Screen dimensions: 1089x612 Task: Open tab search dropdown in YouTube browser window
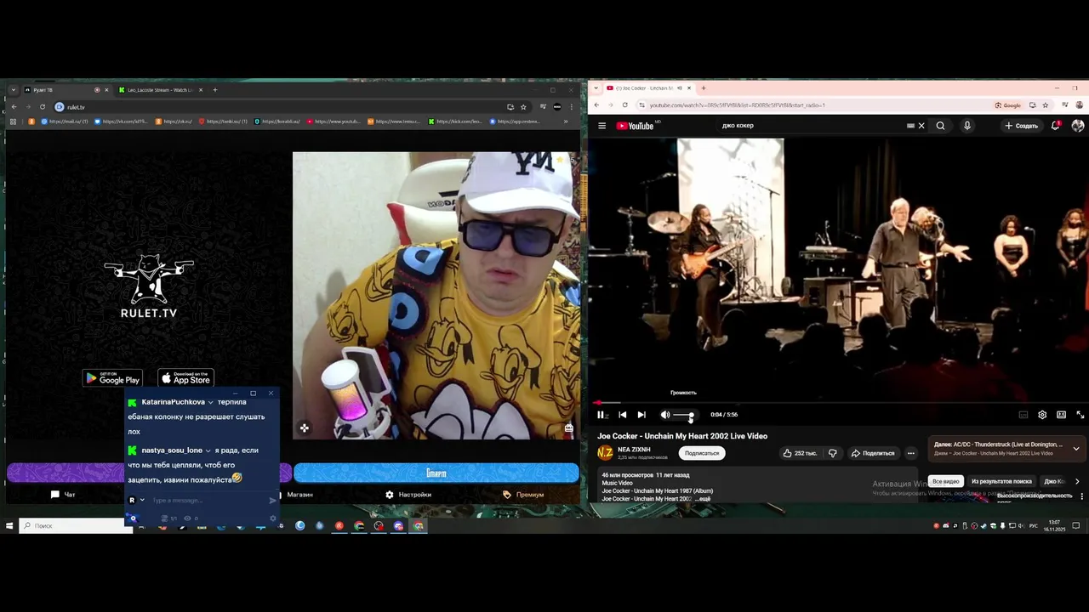(x=596, y=88)
